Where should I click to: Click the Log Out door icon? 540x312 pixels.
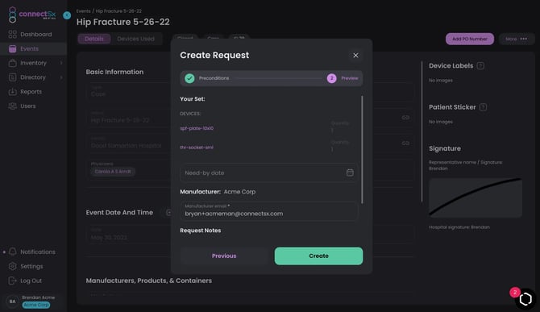pos(12,281)
